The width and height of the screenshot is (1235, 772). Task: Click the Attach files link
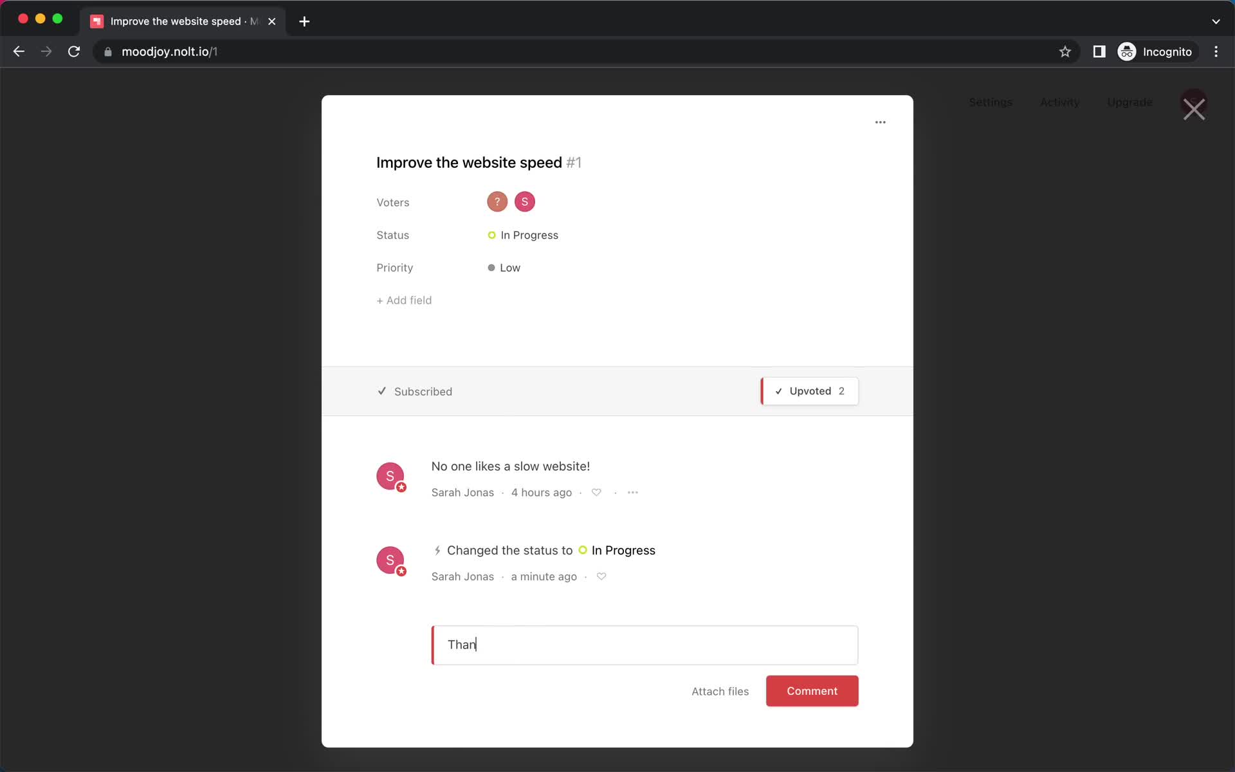click(x=719, y=691)
